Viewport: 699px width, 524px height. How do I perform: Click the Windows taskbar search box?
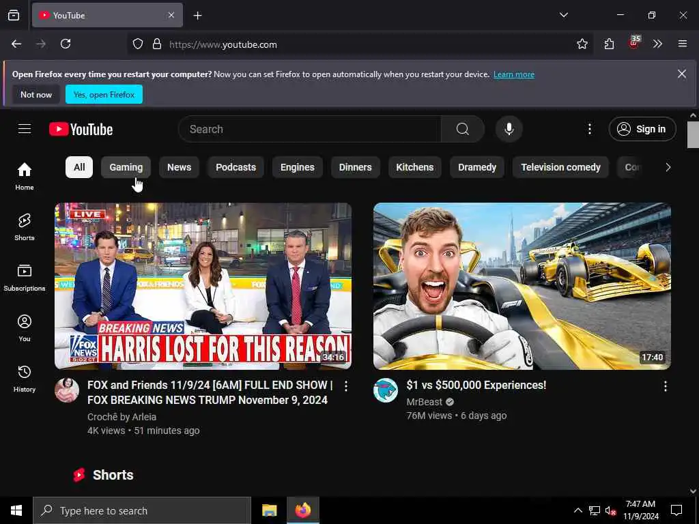click(142, 510)
